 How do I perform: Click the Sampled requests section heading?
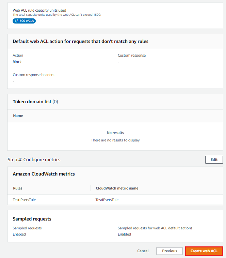[32, 219]
